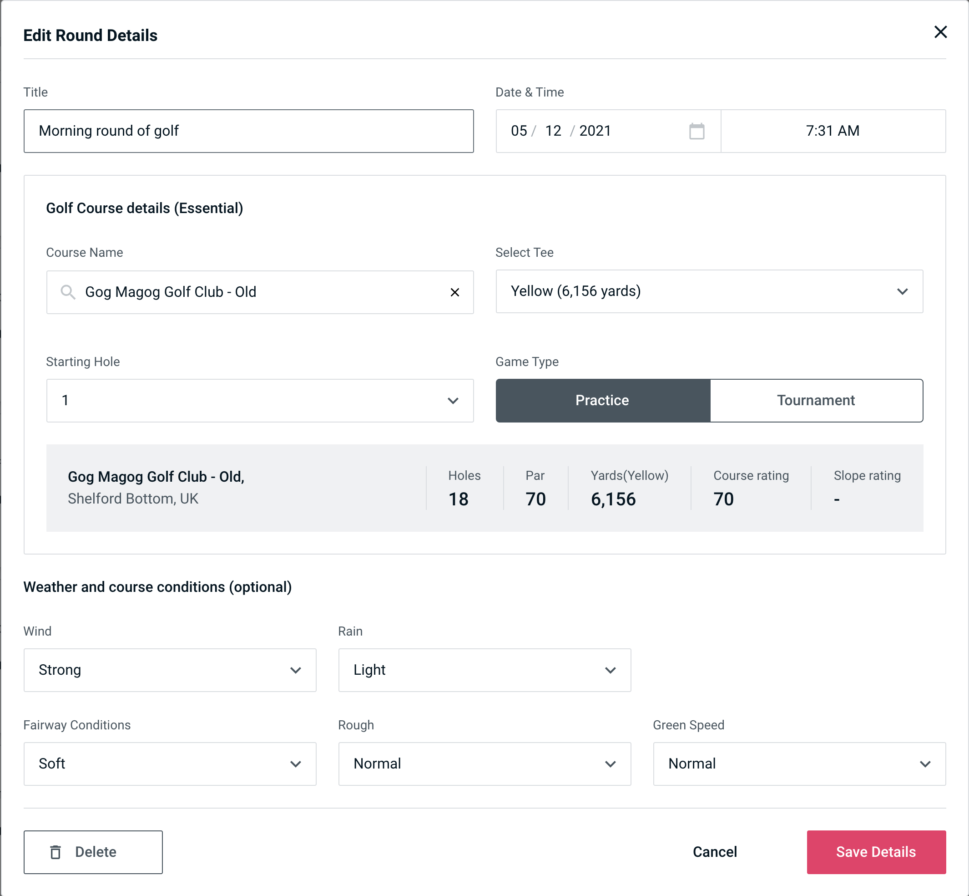Image resolution: width=969 pixels, height=896 pixels.
Task: Click the search icon in Course Name field
Action: (x=67, y=292)
